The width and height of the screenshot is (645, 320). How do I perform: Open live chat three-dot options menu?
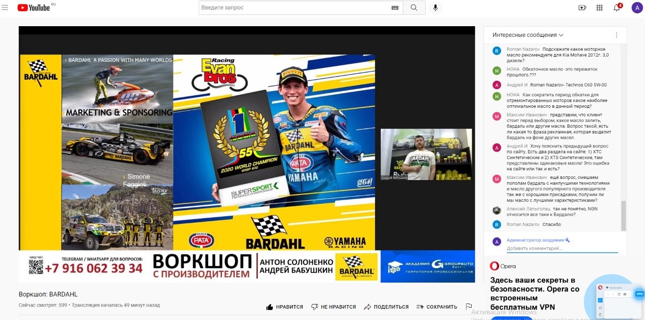click(616, 35)
